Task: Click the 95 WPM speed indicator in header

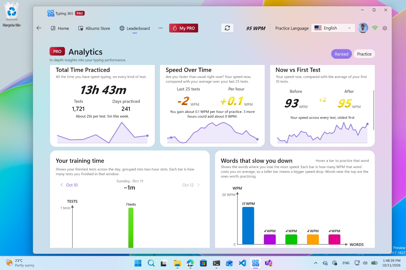Action: click(x=256, y=28)
